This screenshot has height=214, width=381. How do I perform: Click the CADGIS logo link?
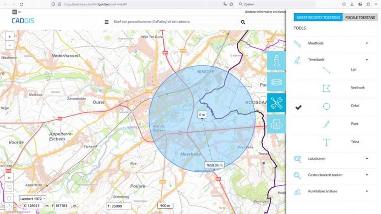click(x=23, y=21)
